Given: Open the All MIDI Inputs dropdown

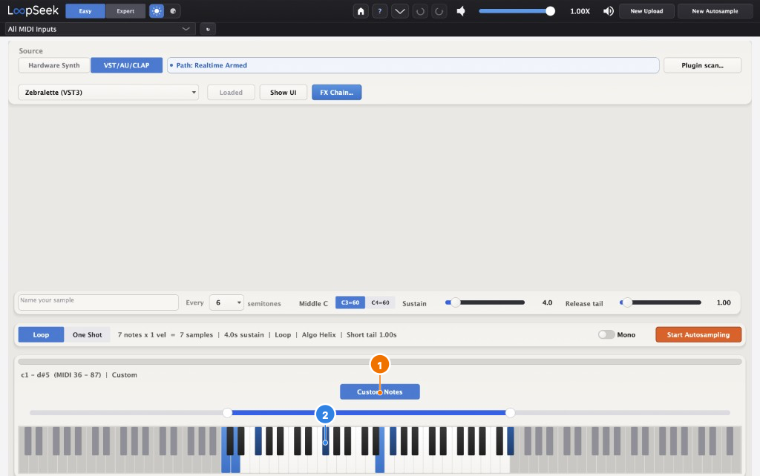Looking at the screenshot, I should pos(100,29).
